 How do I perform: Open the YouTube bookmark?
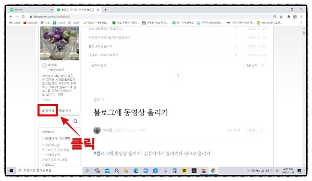[x=30, y=23]
